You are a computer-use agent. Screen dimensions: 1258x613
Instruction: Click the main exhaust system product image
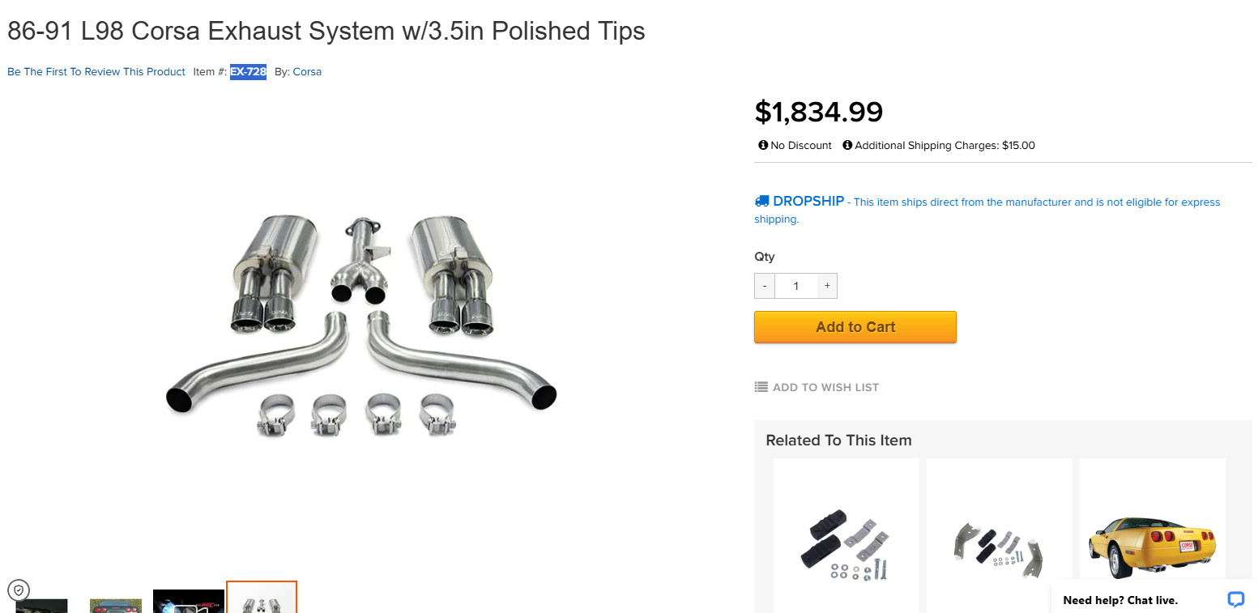(x=361, y=324)
